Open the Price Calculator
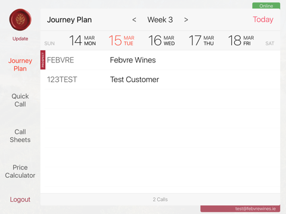This screenshot has width=286, height=214. pyautogui.click(x=20, y=171)
